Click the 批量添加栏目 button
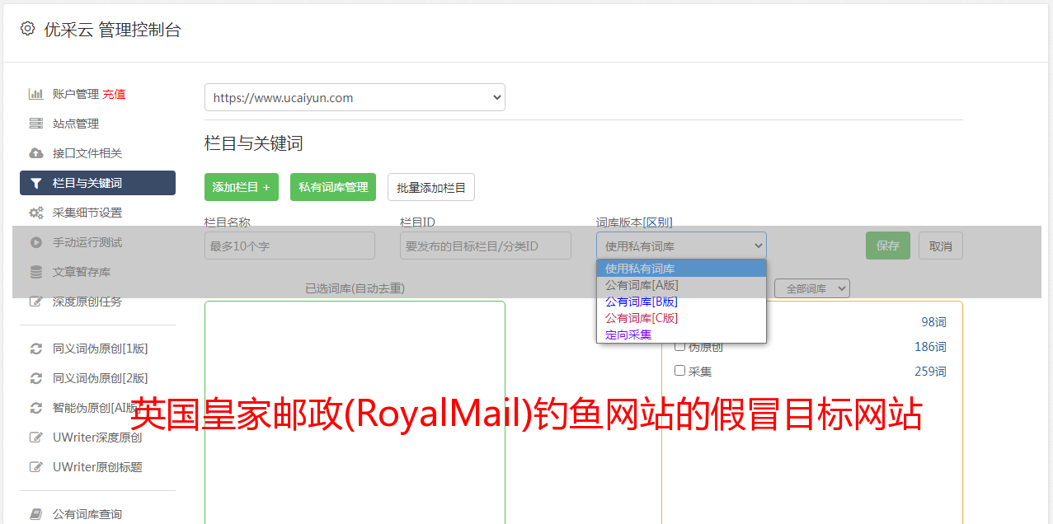 pyautogui.click(x=431, y=187)
